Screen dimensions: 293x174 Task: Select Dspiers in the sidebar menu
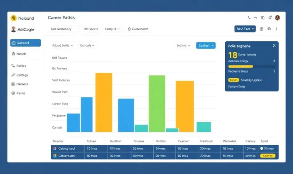click(22, 84)
